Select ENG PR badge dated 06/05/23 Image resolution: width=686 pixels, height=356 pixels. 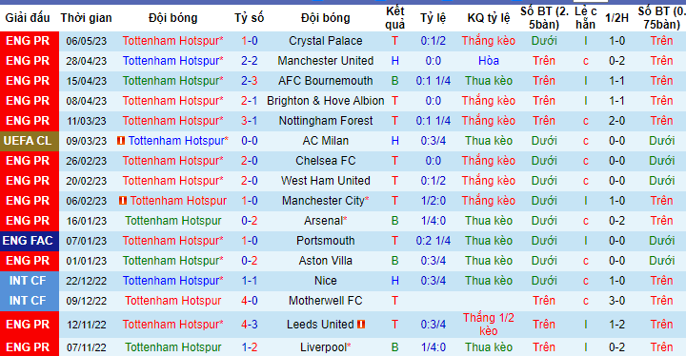click(x=28, y=41)
